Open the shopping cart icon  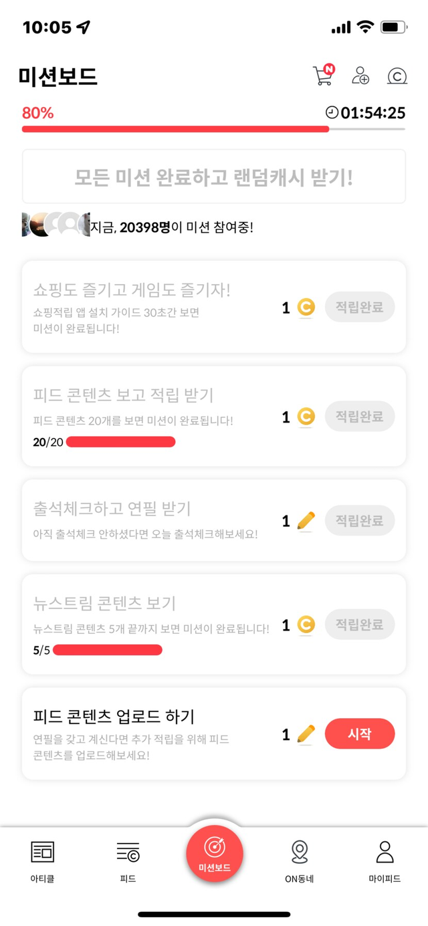(323, 76)
